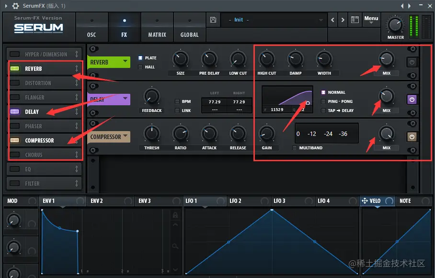
Task: Click the VELO move crosshair icon
Action: tap(365, 200)
